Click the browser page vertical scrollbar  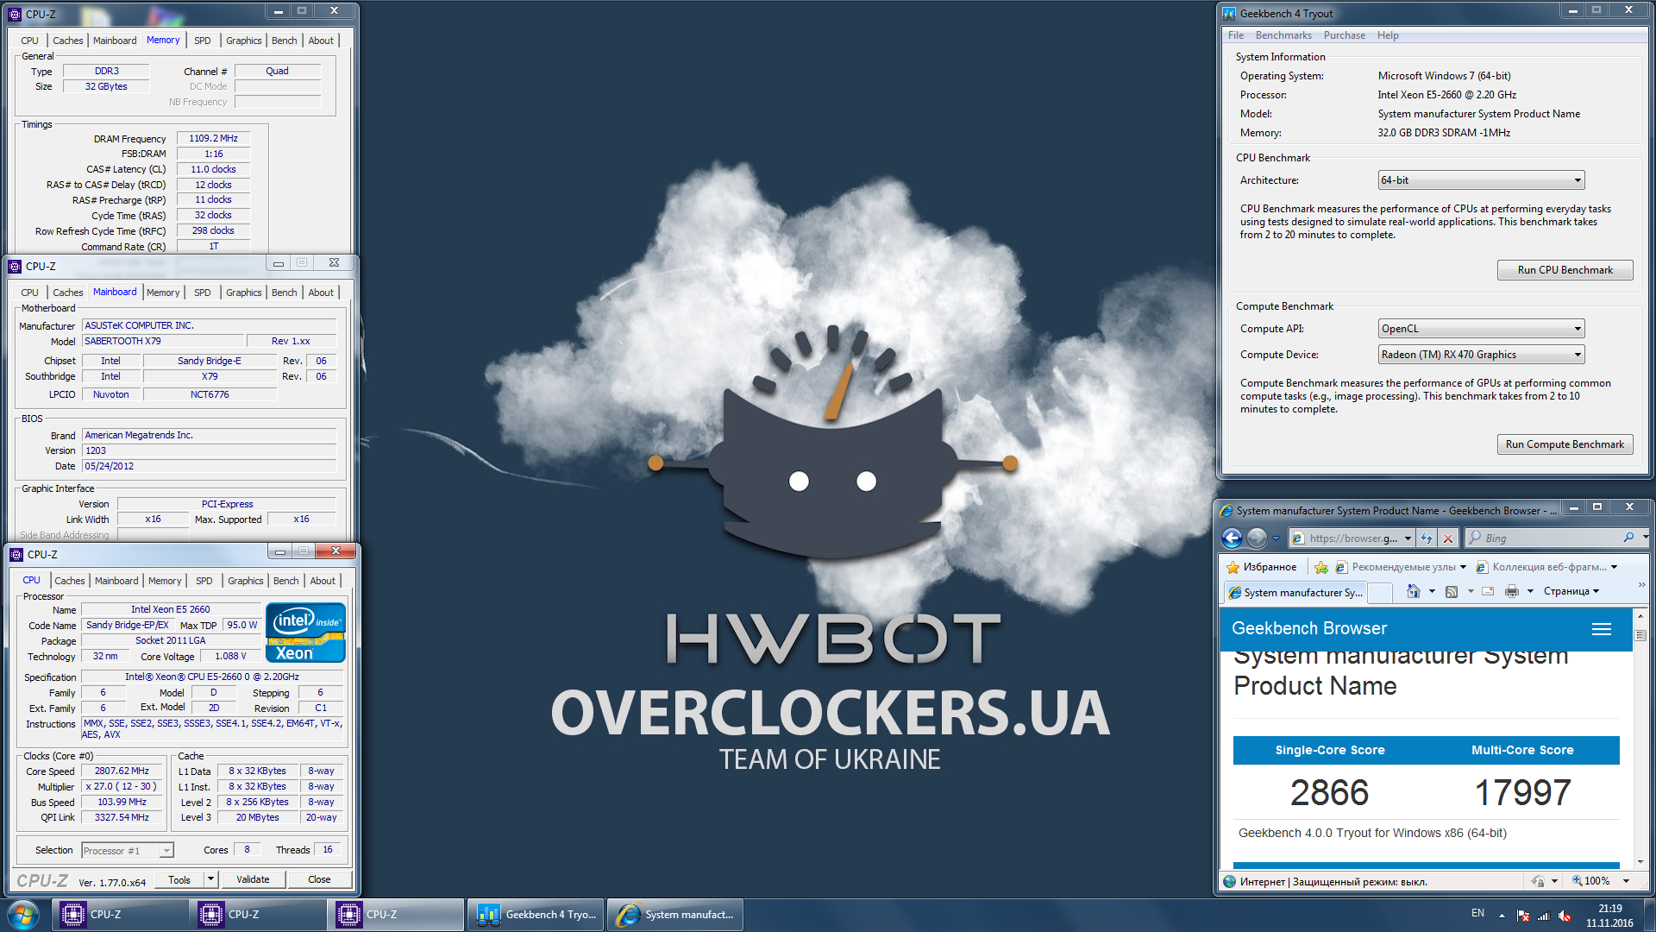coord(1640,738)
